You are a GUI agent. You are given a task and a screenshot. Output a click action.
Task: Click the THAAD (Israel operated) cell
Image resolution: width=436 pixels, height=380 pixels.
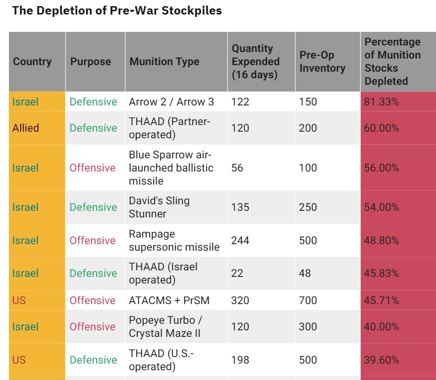(x=163, y=273)
